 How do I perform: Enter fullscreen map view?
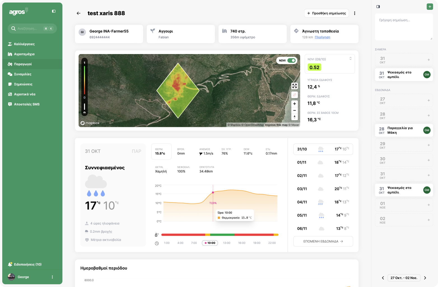click(x=294, y=86)
